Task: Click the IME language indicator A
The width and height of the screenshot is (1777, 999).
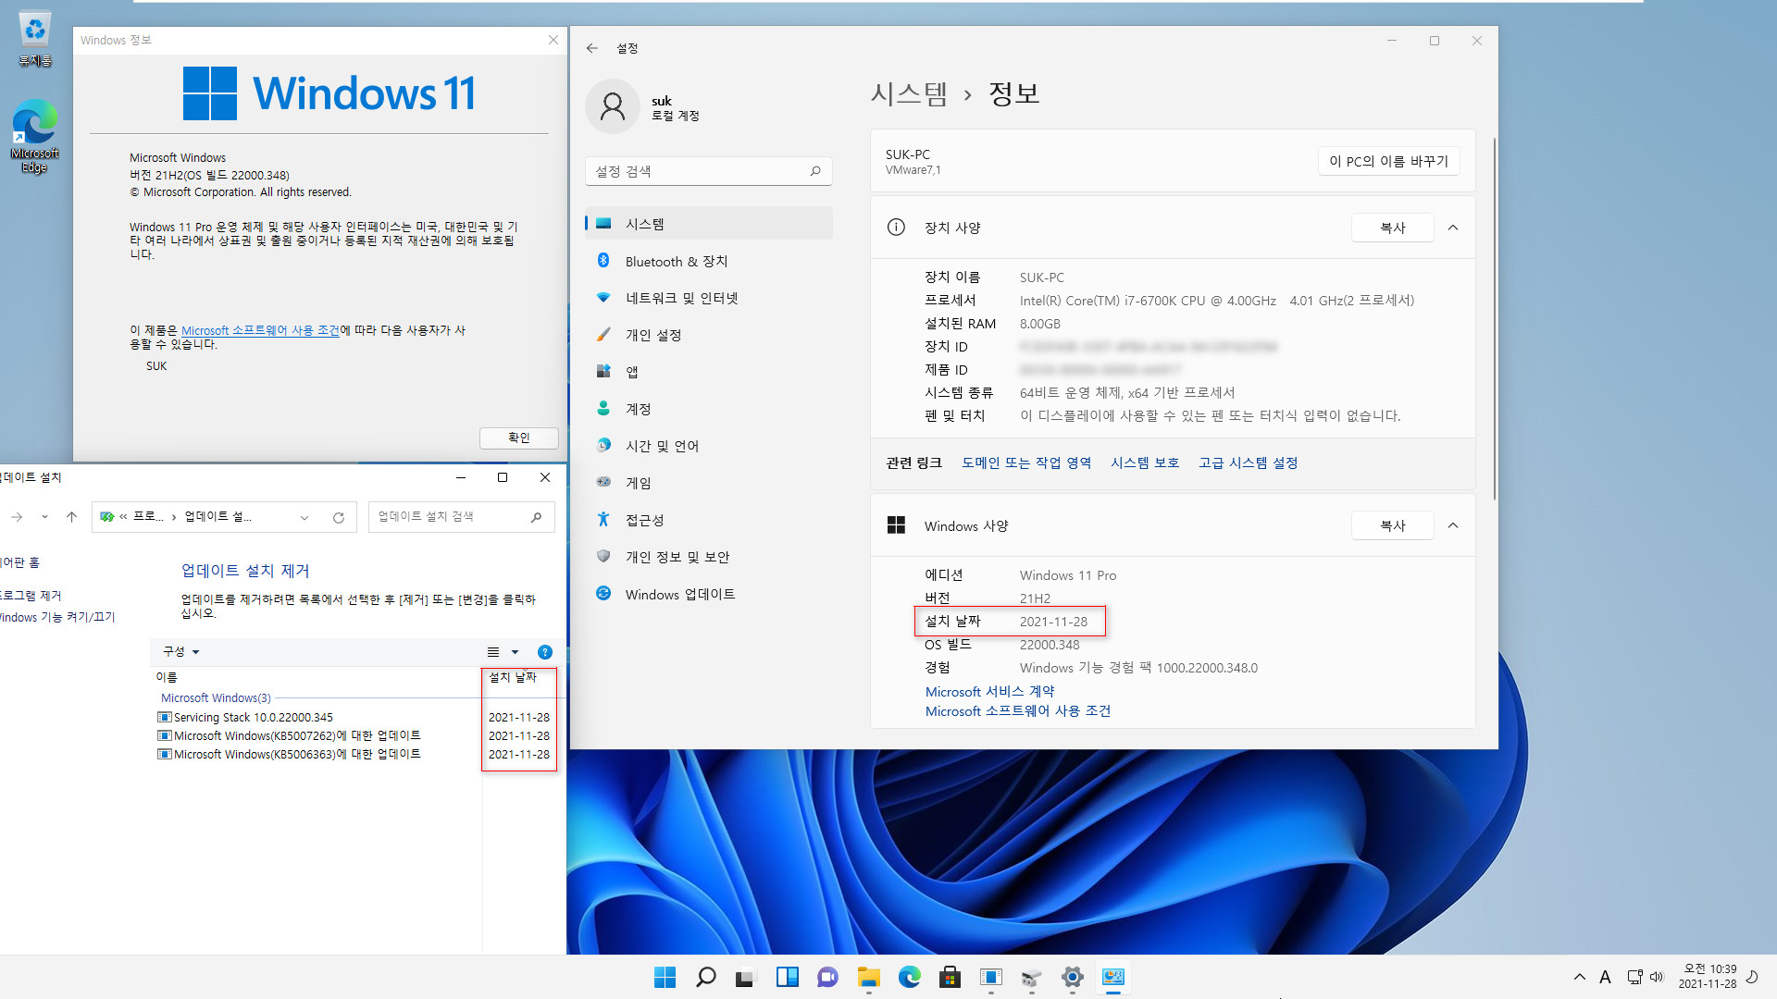Action: pos(1605,977)
